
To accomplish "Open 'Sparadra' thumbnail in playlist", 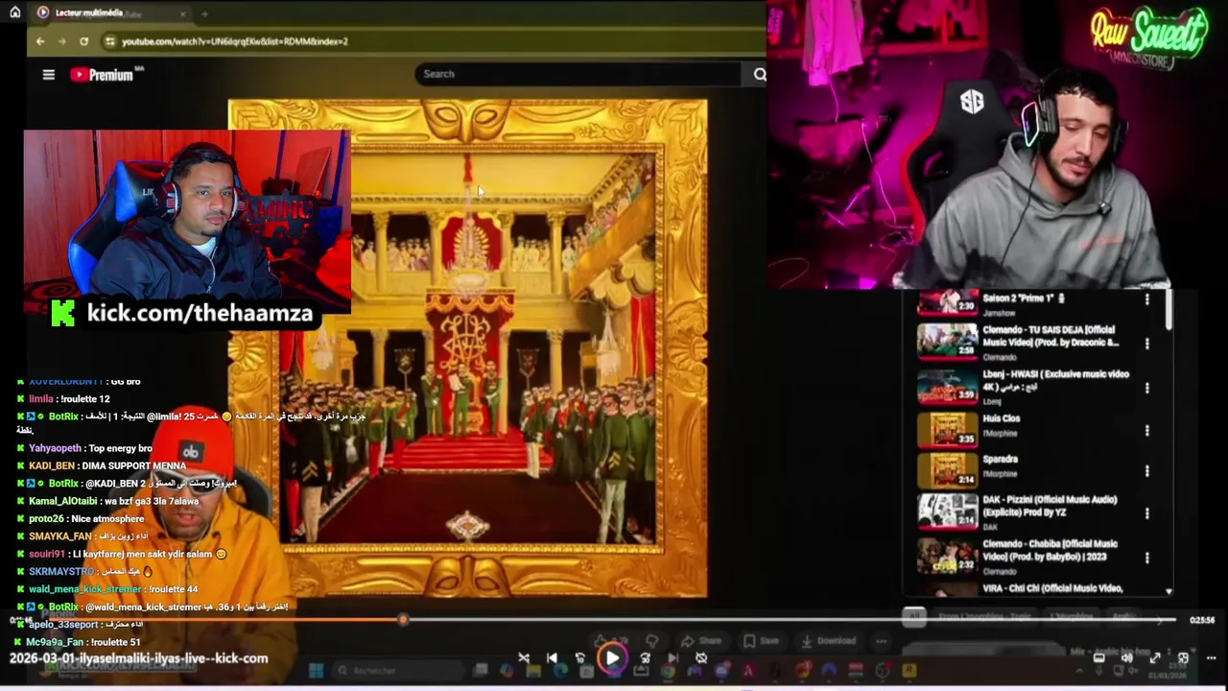I will [947, 469].
